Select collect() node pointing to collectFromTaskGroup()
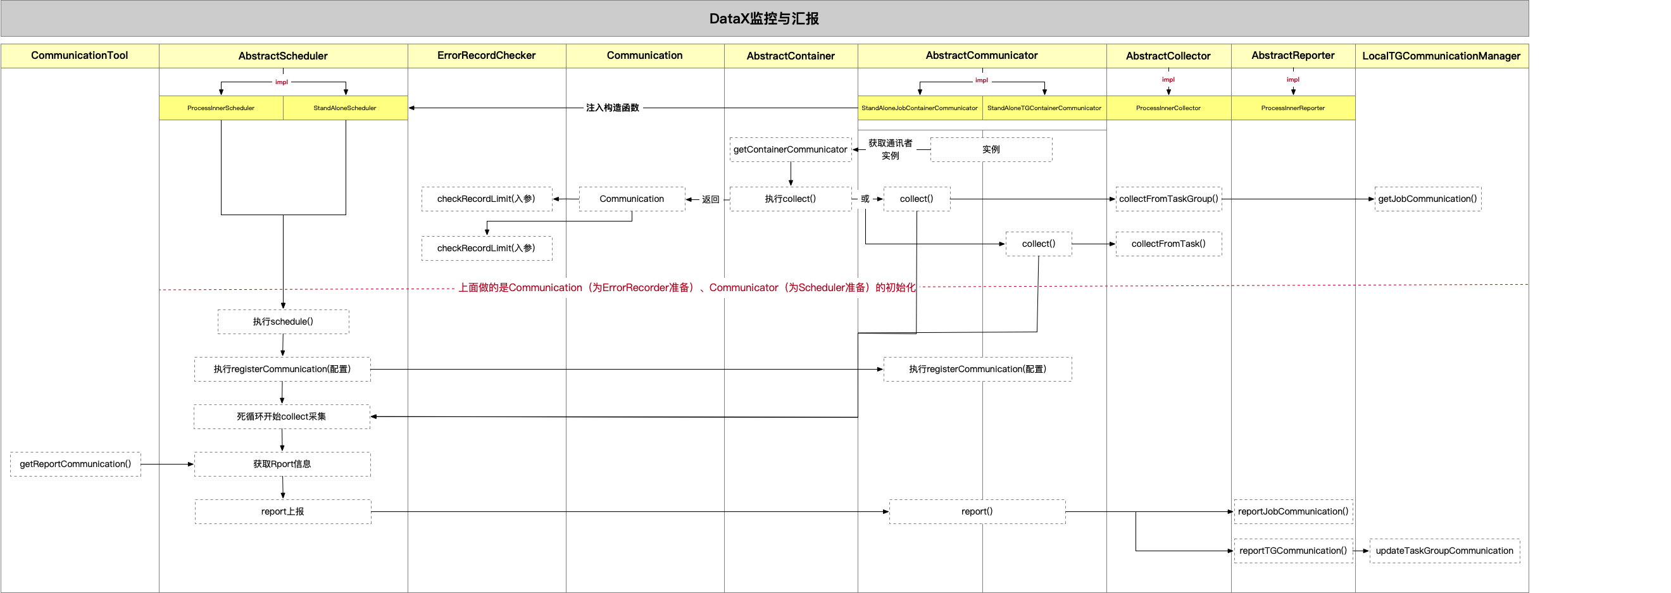The image size is (1671, 593). click(917, 199)
